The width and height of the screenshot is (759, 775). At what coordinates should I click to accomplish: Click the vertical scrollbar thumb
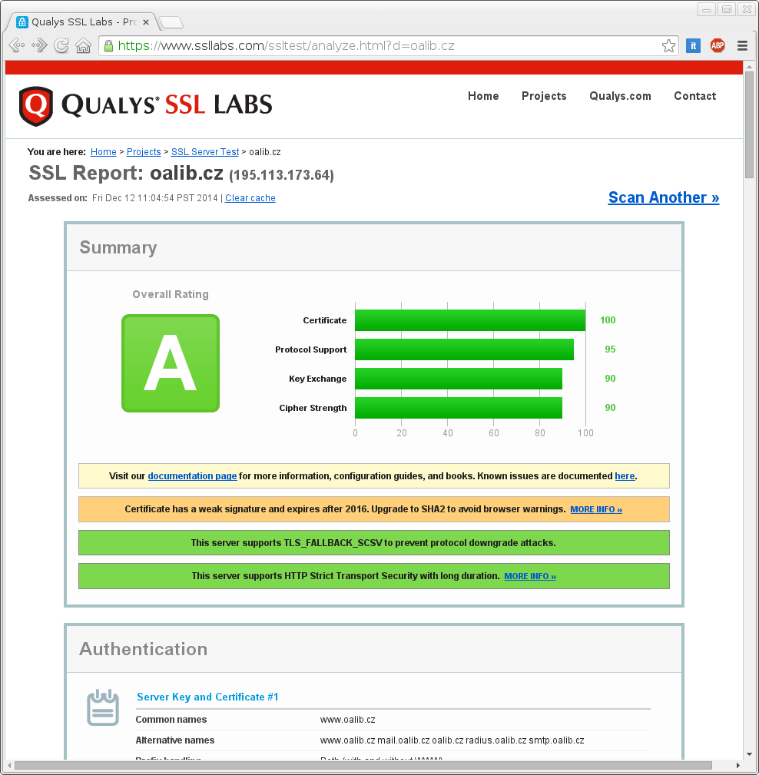[x=749, y=124]
